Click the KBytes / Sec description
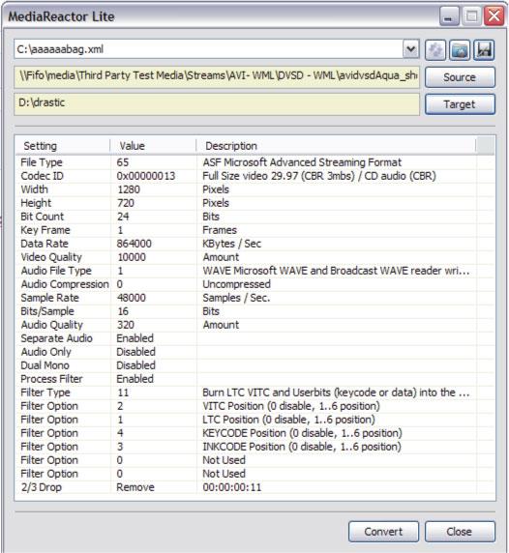Viewport: 509px width, 553px height. click(231, 244)
